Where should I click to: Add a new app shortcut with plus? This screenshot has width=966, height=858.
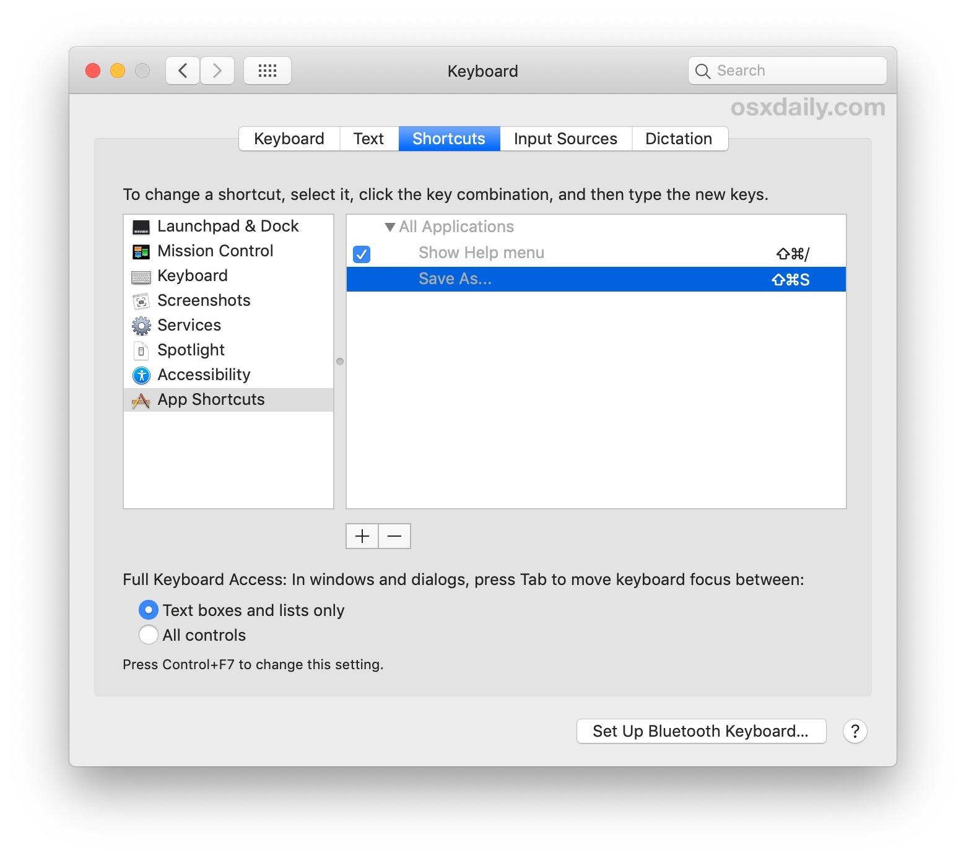point(362,536)
